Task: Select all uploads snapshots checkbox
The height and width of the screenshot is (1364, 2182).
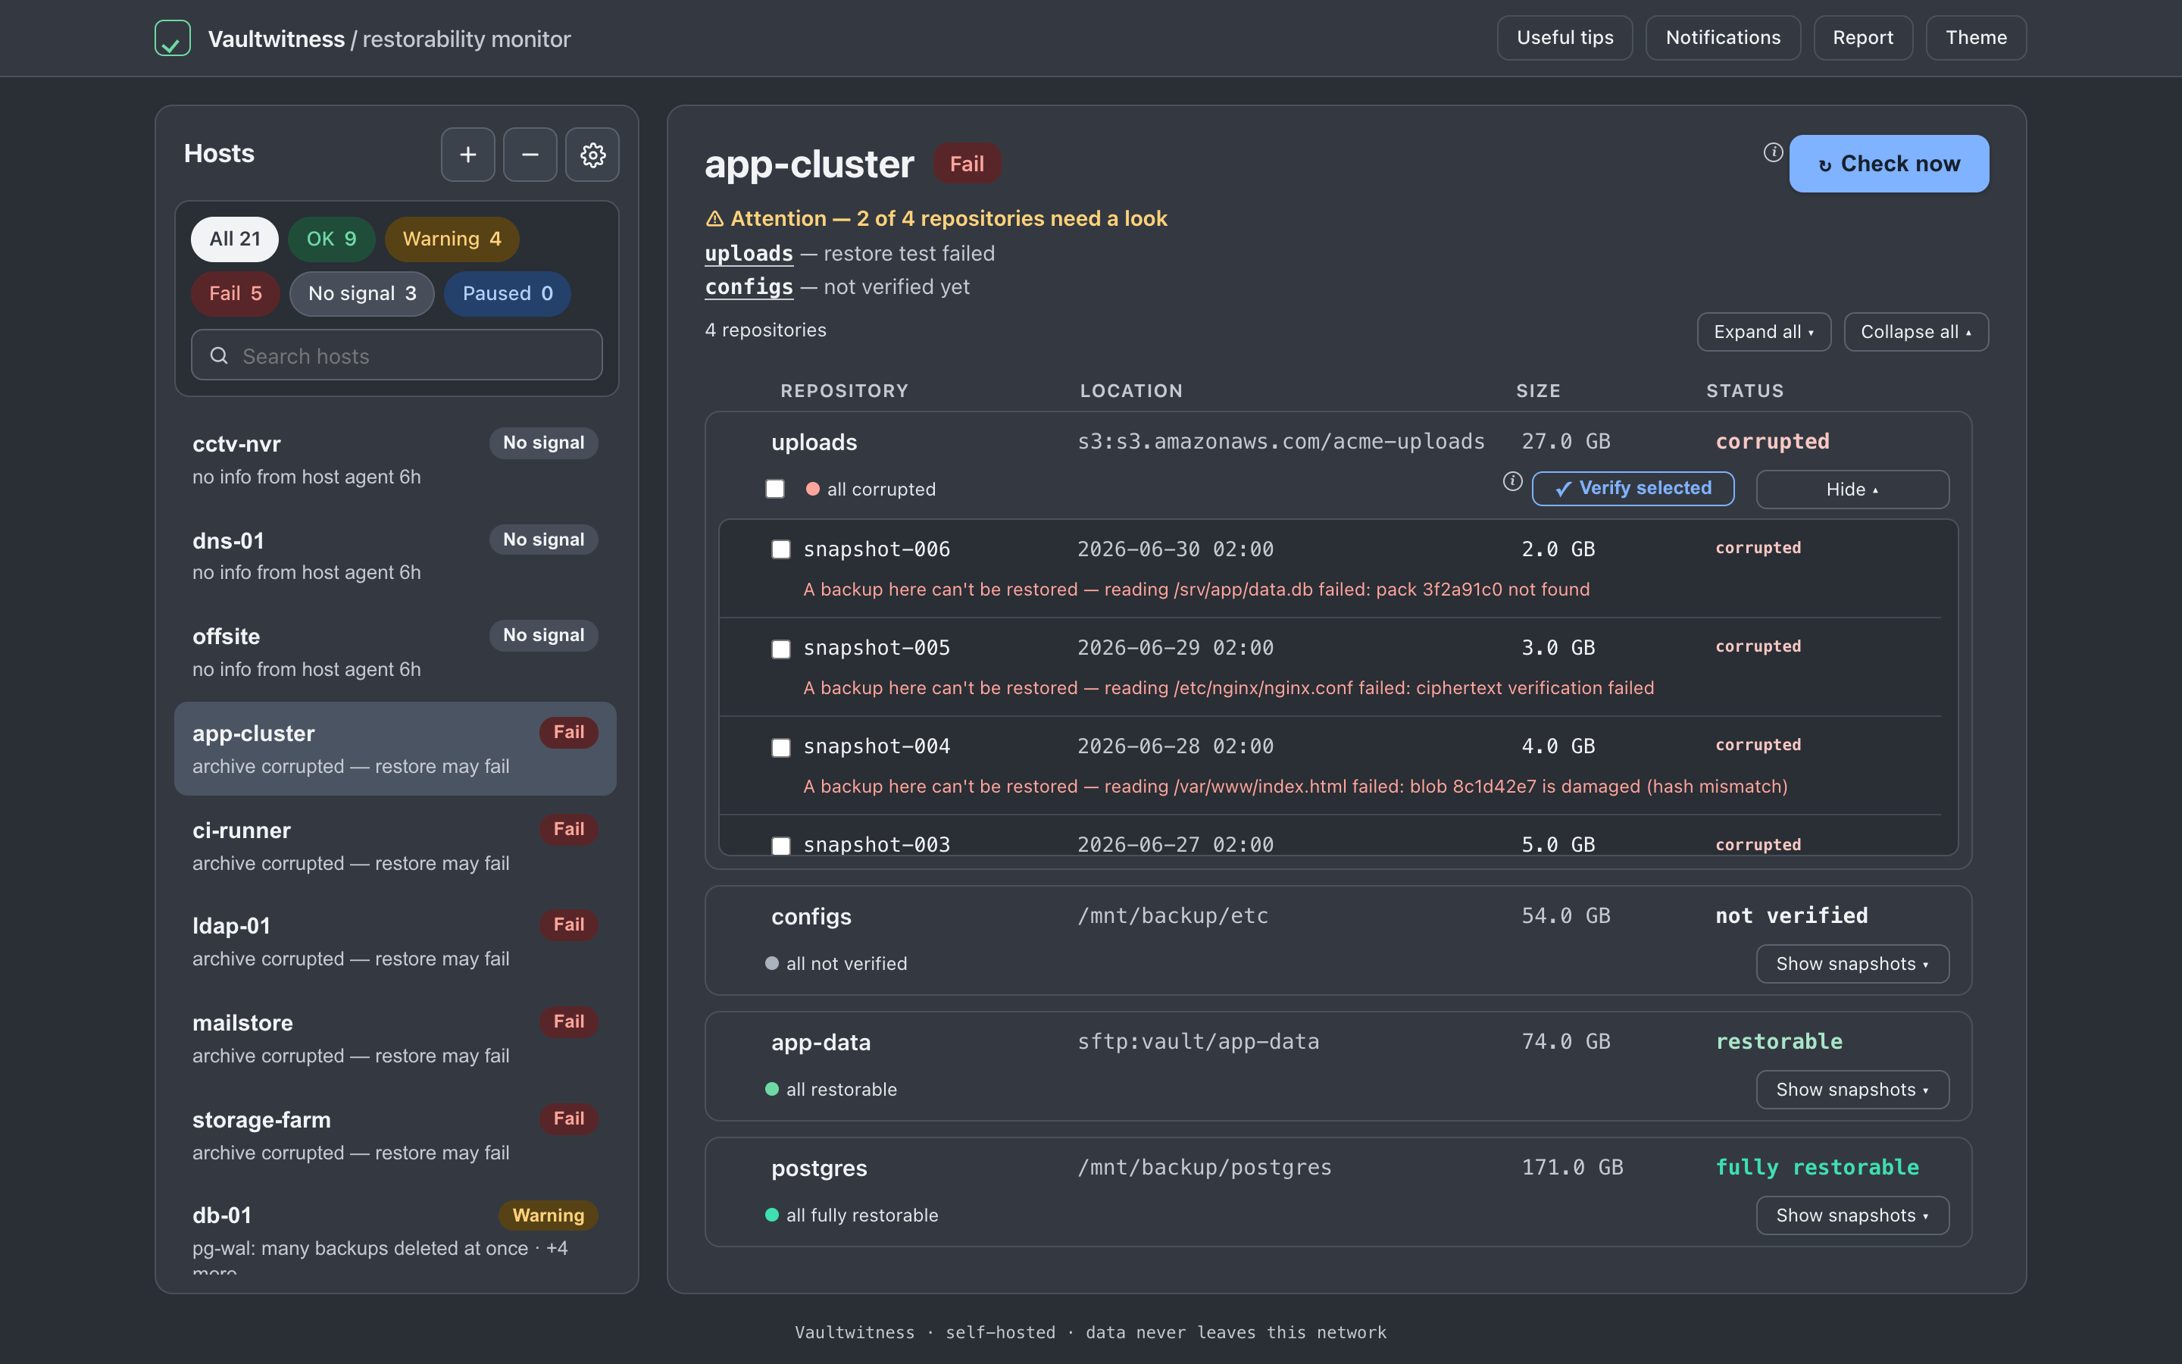Action: (x=774, y=488)
